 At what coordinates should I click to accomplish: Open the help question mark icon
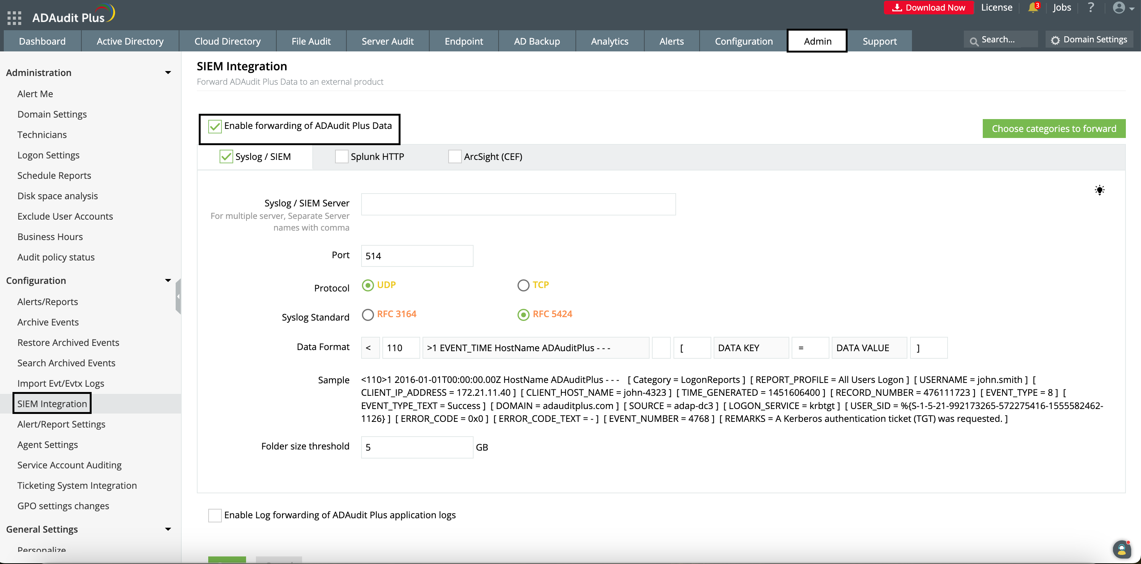[x=1091, y=8]
